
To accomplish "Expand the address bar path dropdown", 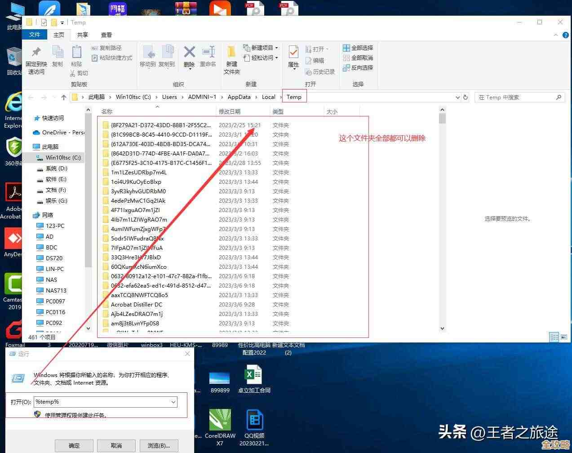I will [x=457, y=97].
